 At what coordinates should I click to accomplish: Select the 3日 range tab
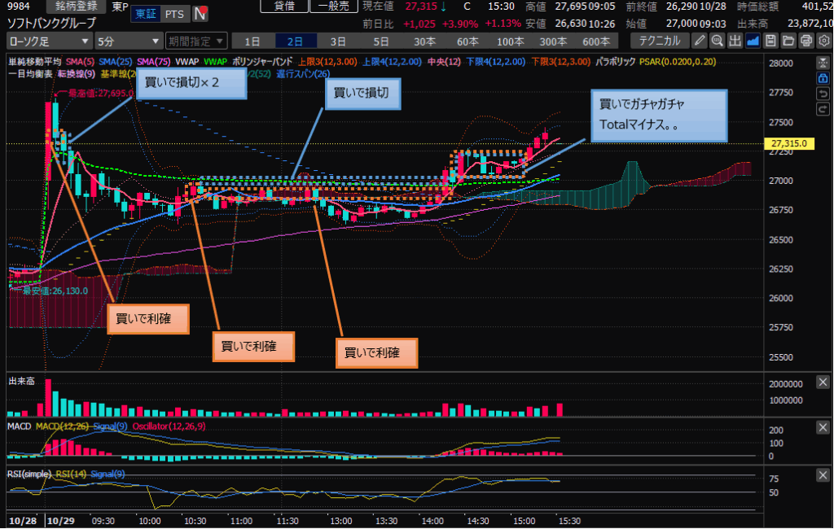(x=337, y=40)
